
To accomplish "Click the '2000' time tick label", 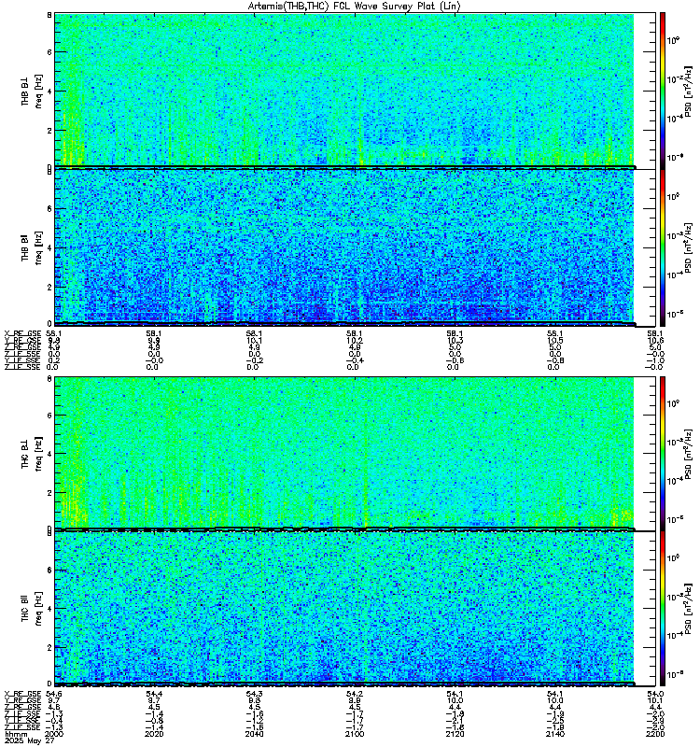I will (x=54, y=734).
